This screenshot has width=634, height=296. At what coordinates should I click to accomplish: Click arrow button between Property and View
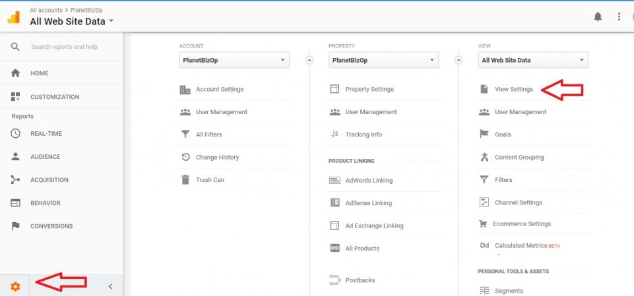459,60
